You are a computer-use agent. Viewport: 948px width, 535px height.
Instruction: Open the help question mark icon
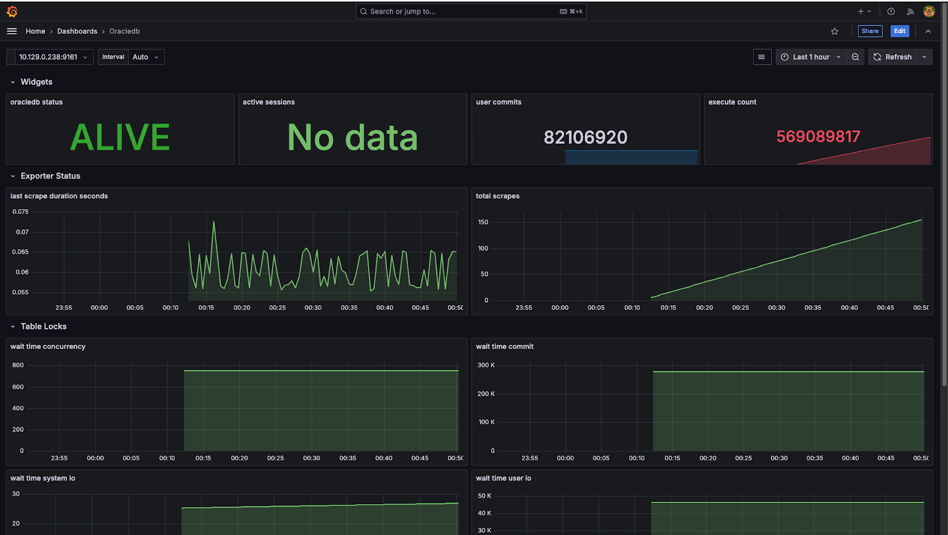point(891,11)
